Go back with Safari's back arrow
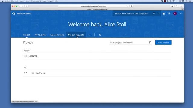The image size is (193, 108). pyautogui.click(x=20, y=6)
